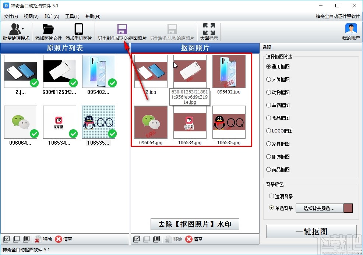The width and height of the screenshot is (363, 255).
Task: Select cutout thumbnail of 096064.jpg
Action: coord(151,122)
